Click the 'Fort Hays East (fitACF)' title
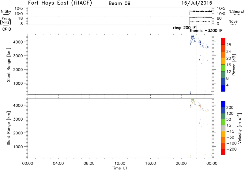Screen dimensions: 245x170 click(x=60, y=3)
